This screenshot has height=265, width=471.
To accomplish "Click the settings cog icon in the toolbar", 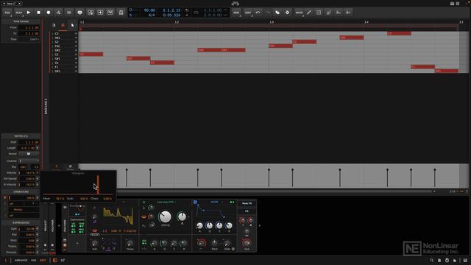I will click(x=287, y=13).
